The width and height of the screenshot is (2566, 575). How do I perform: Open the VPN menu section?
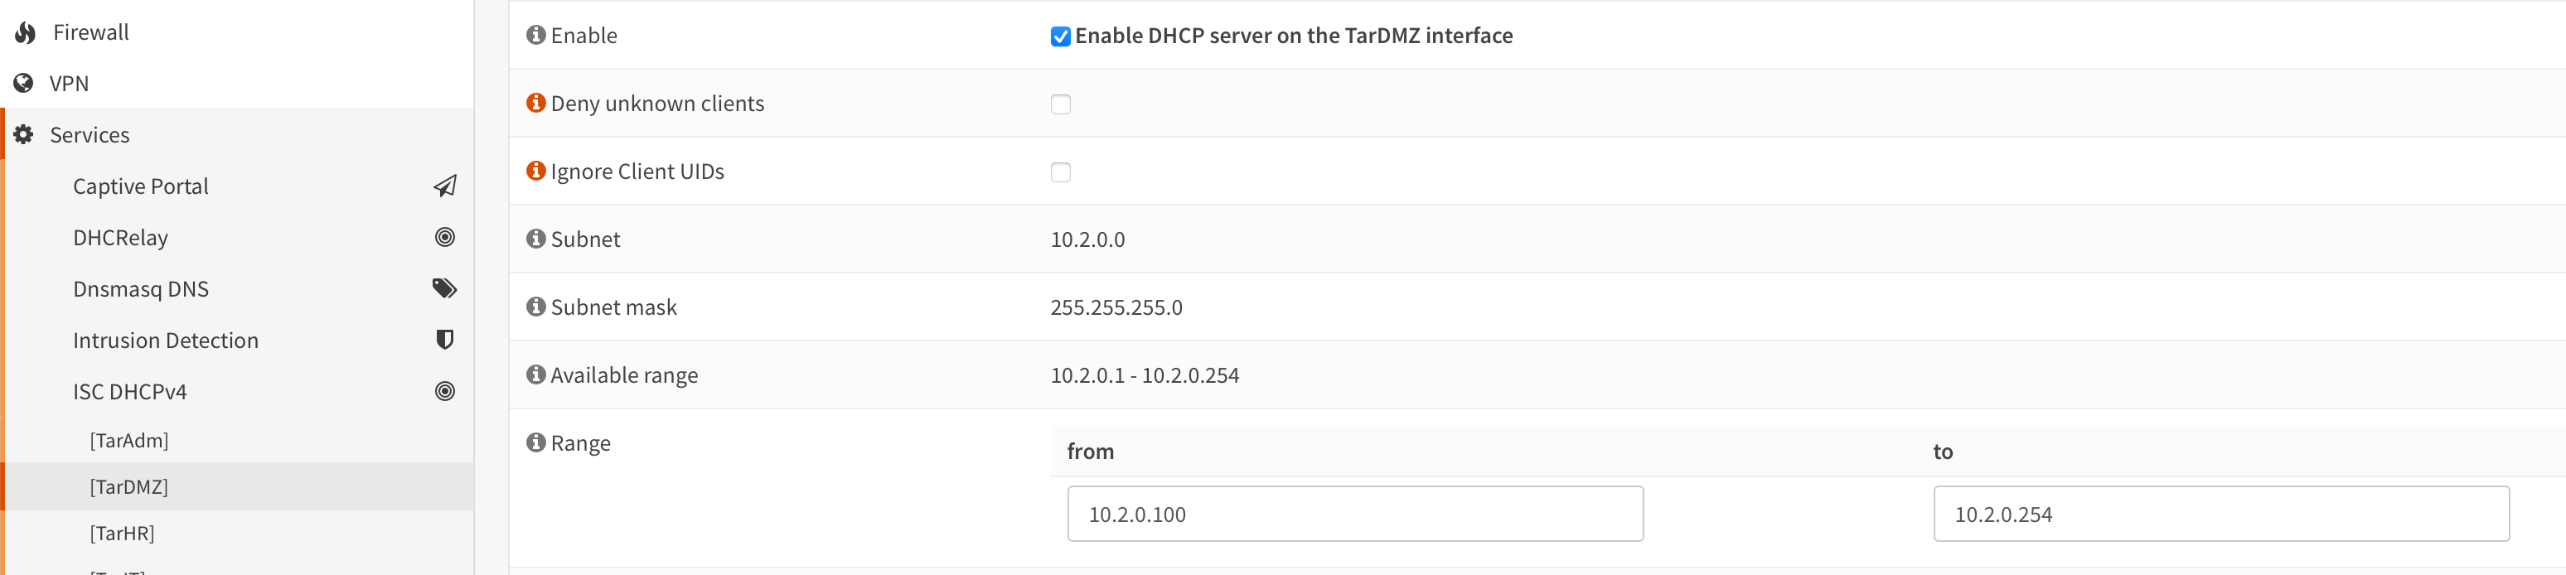tap(69, 84)
